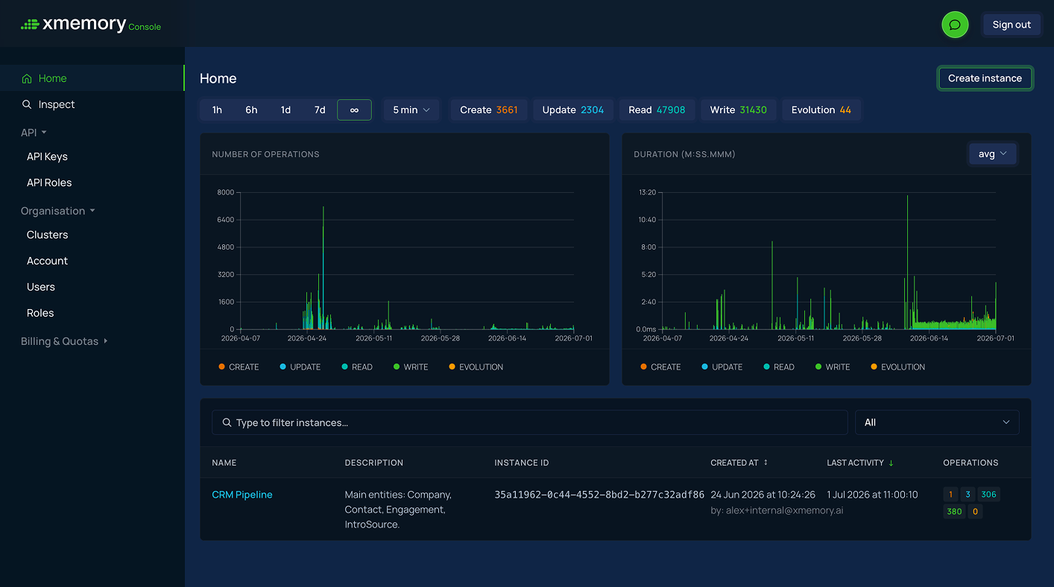Toggle READ series in operations chart legend

pyautogui.click(x=356, y=367)
